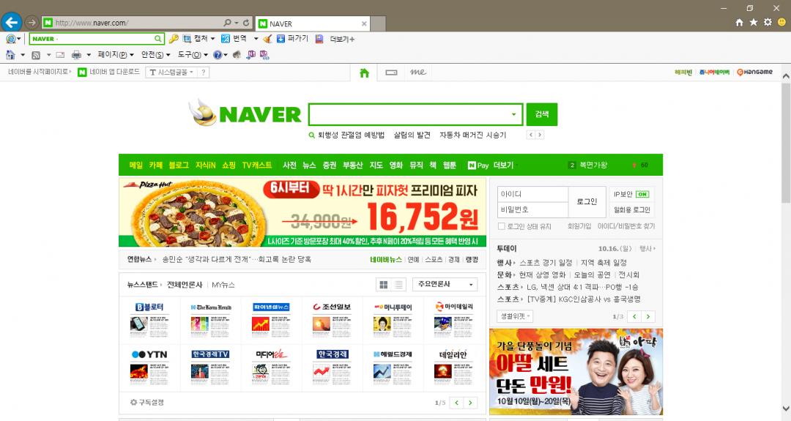The height and width of the screenshot is (421, 791).
Task: Open the 쇼핑 tab in navigation bar
Action: coord(229,165)
